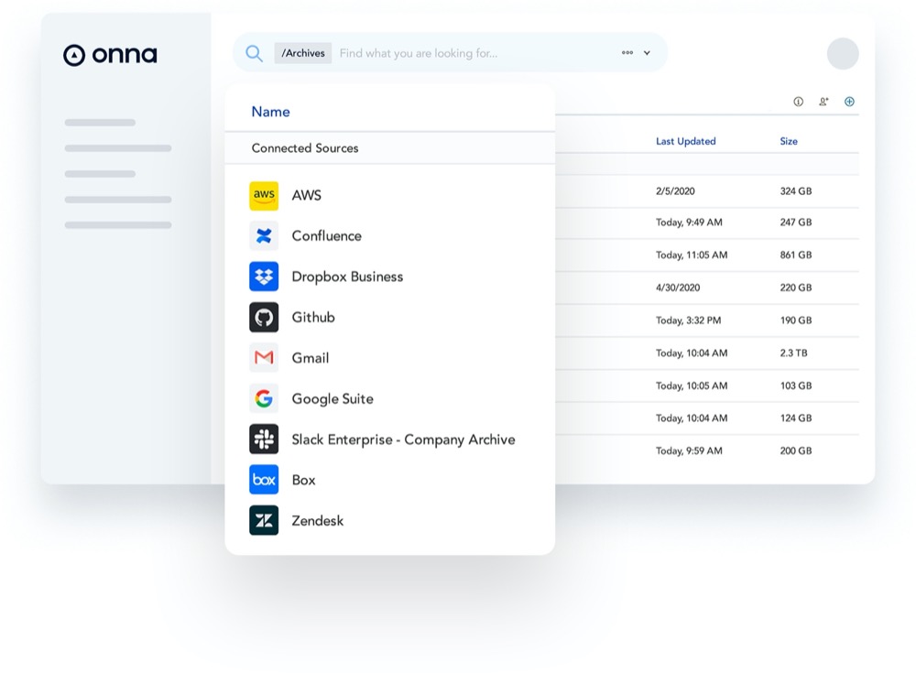916x673 pixels.
Task: Click the blue Box logo icon
Action: (264, 480)
